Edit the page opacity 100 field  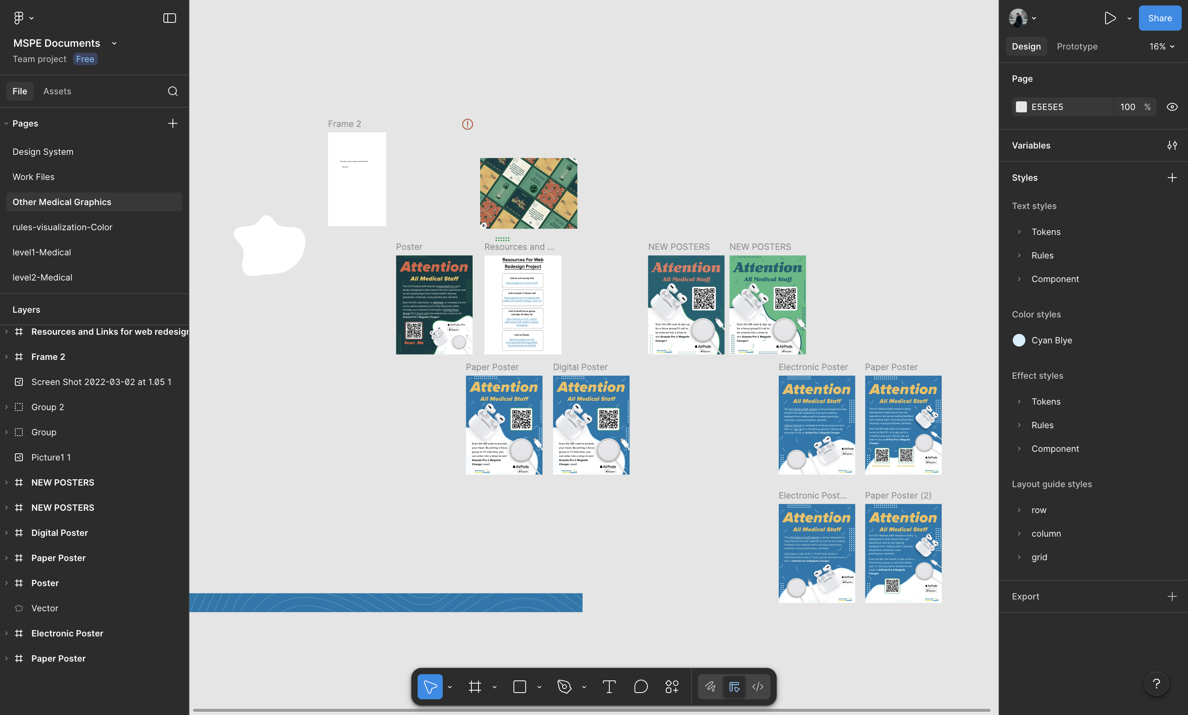[x=1127, y=107]
